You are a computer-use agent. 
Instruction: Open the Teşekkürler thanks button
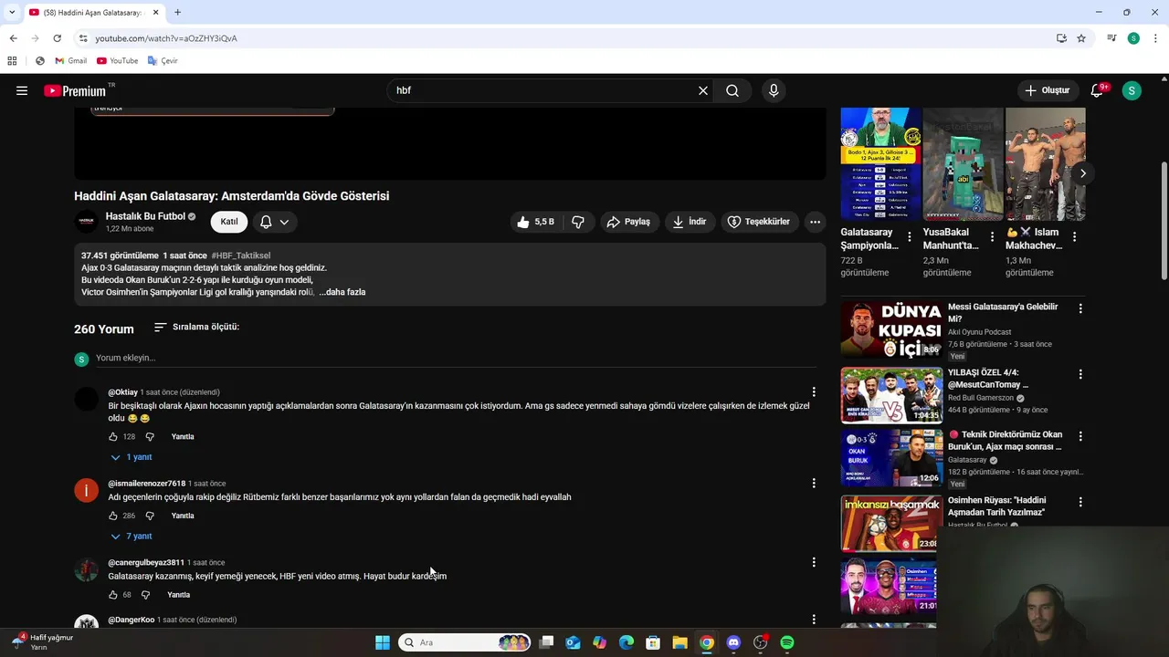759,222
